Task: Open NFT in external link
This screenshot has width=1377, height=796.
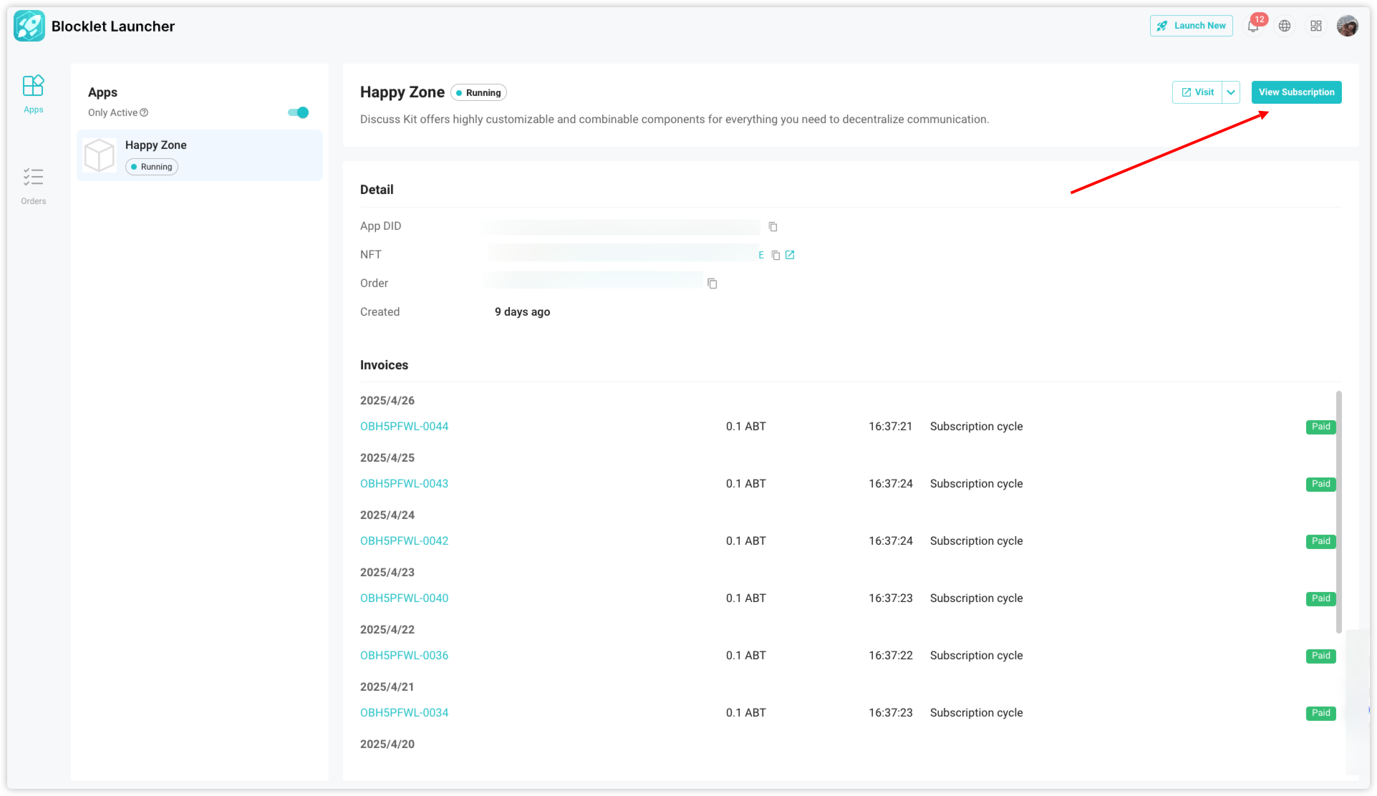Action: [x=790, y=255]
